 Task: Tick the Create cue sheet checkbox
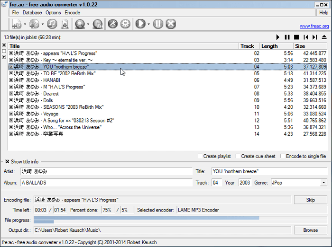(238, 156)
